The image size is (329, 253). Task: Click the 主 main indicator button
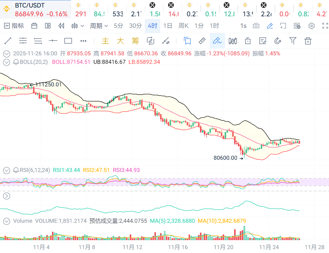coord(105,41)
